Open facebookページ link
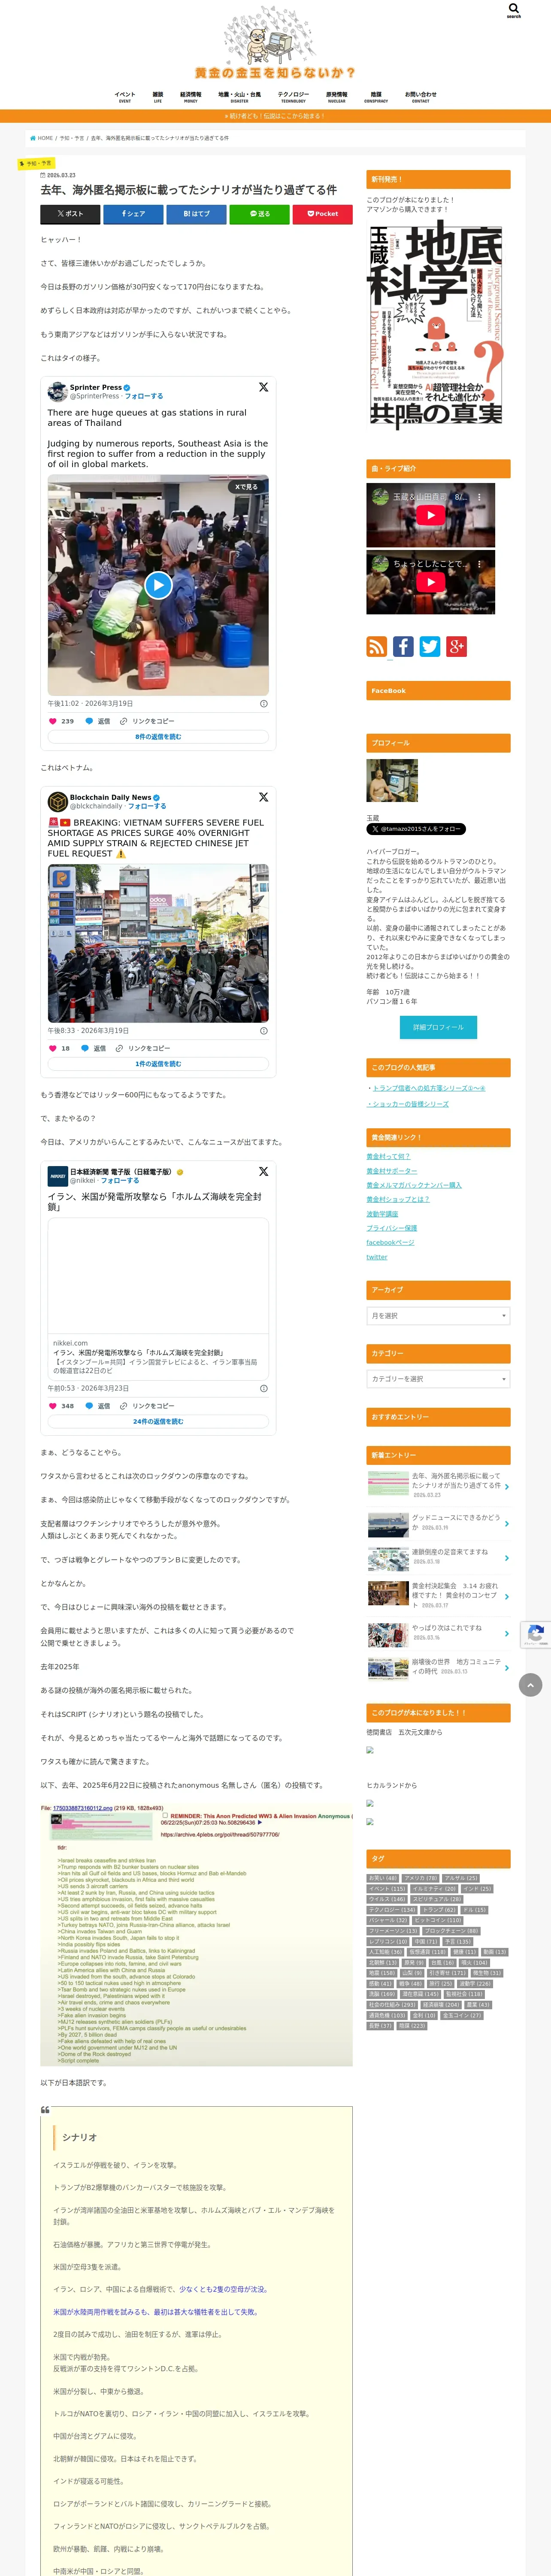 pos(390,1242)
